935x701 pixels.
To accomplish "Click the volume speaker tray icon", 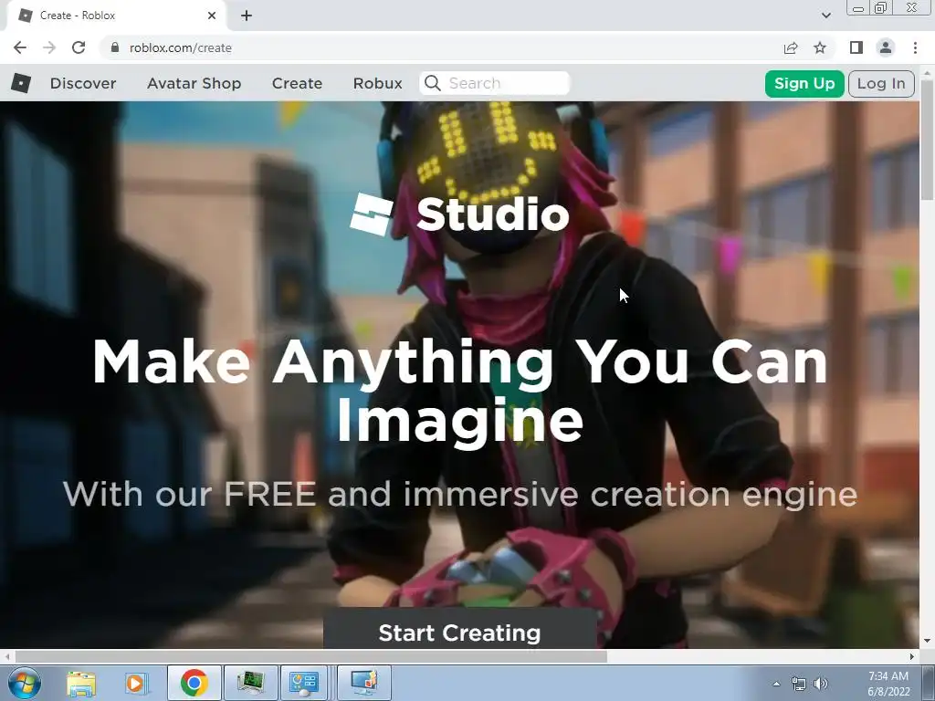I will 821,684.
